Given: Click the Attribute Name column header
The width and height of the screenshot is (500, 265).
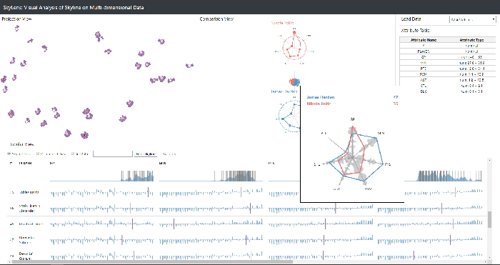Looking at the screenshot, I should click(424, 40).
